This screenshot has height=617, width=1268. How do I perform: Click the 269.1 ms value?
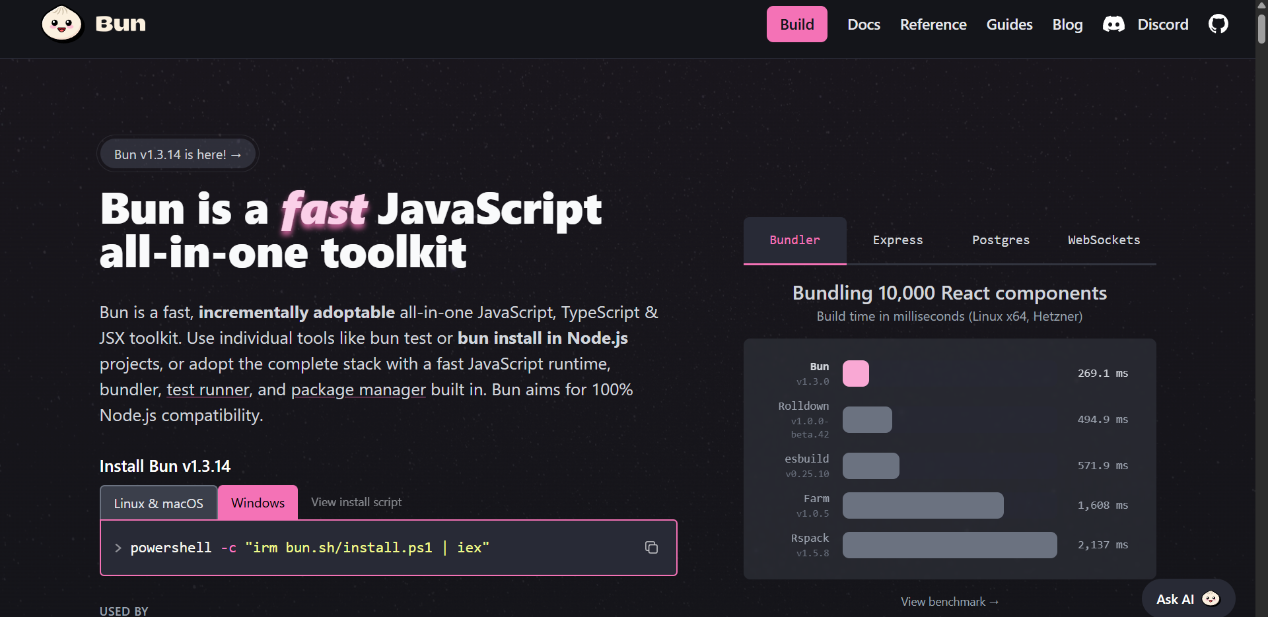(1103, 373)
